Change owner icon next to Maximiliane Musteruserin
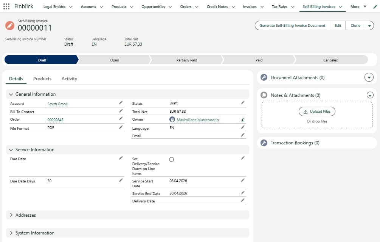Viewport: 380px width, 242px height. [x=243, y=119]
